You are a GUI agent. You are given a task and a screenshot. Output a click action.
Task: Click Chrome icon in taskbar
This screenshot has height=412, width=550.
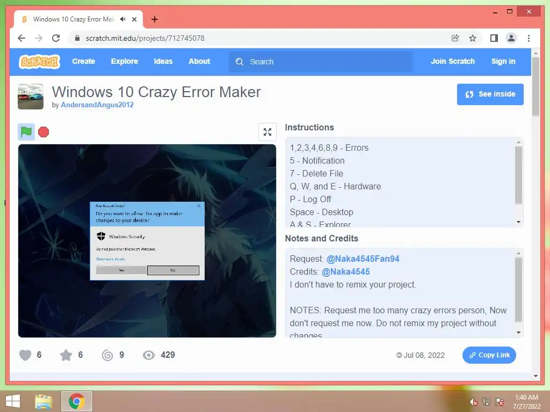(77, 401)
